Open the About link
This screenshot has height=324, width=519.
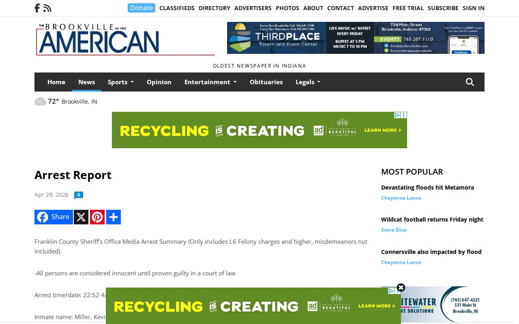click(313, 8)
